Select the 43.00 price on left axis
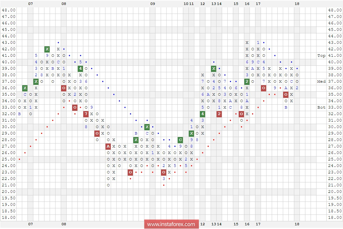The width and height of the screenshot is (343, 229). pyautogui.click(x=9, y=43)
